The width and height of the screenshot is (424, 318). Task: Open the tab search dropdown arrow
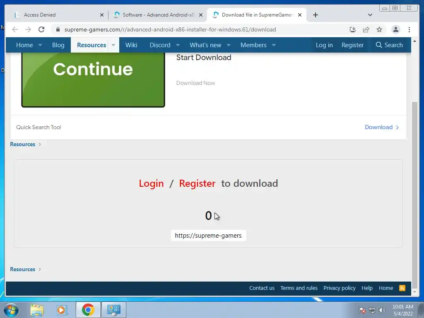click(x=370, y=15)
